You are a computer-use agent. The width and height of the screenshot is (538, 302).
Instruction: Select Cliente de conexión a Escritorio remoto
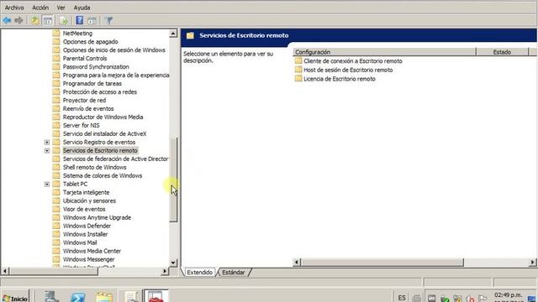(353, 61)
